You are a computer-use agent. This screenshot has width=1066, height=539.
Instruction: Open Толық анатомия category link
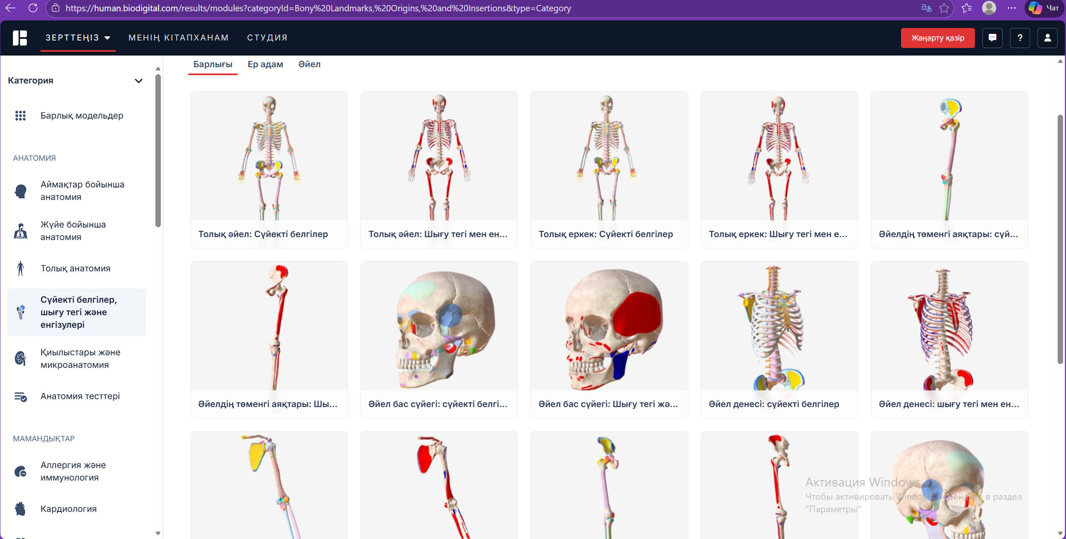(75, 268)
